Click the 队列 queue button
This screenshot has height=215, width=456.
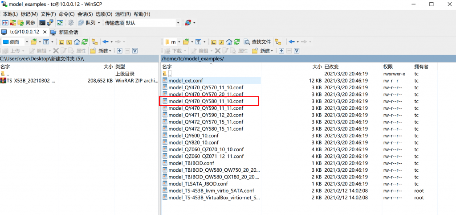[87, 23]
